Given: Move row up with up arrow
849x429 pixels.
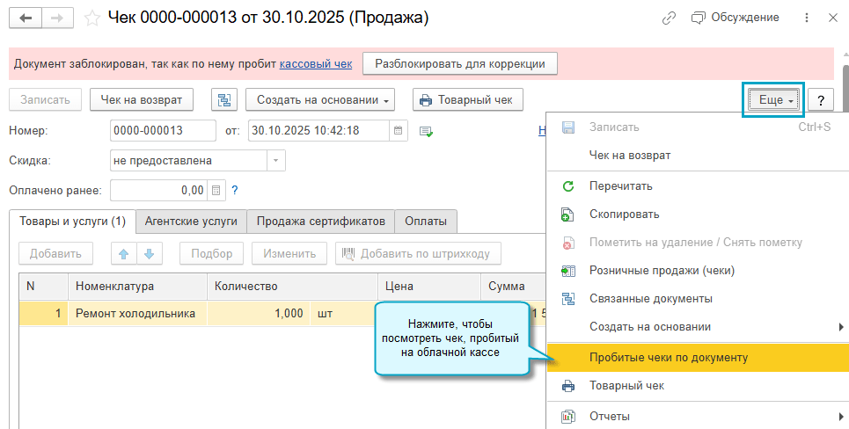Looking at the screenshot, I should coord(124,254).
